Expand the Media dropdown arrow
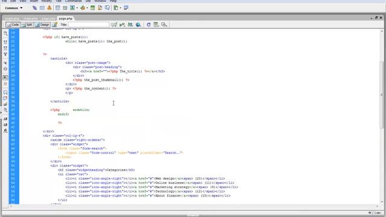This screenshot has height=217, width=386. click(87, 8)
